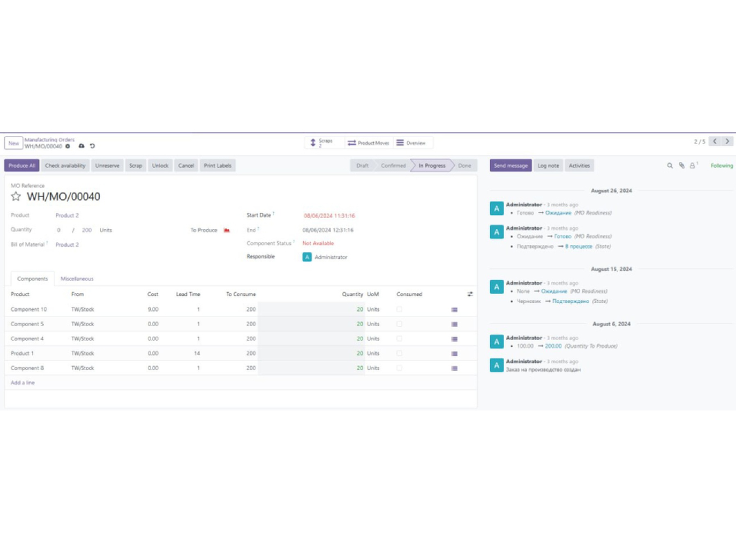Open column options toggle in components table
The image size is (736, 543).
coord(470,294)
